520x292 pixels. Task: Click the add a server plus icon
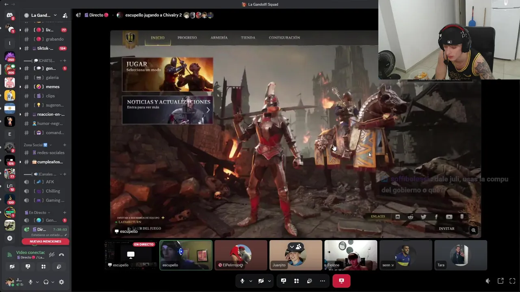pyautogui.click(x=9, y=238)
